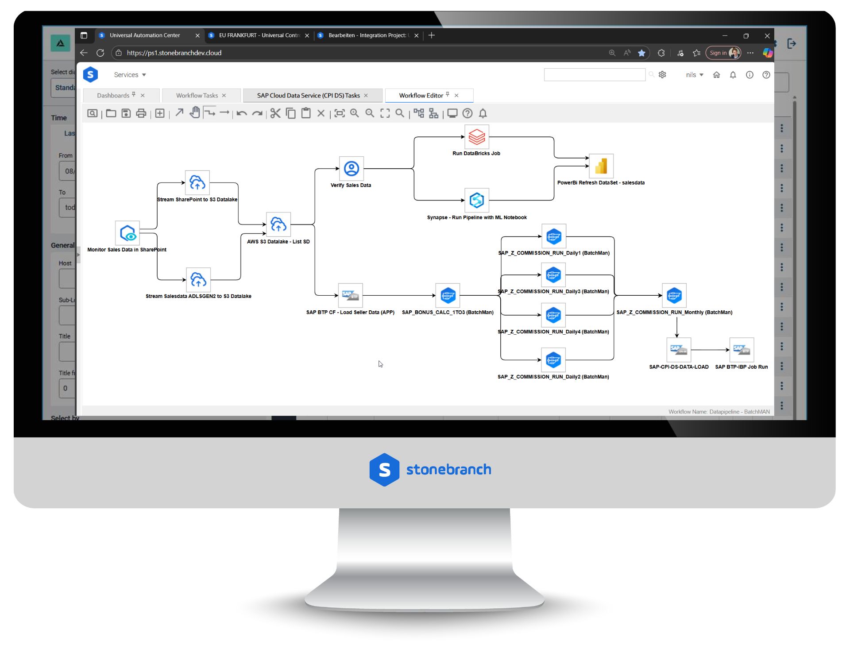This screenshot has width=850, height=653.
Task: Toggle the elbow connector mode tool
Action: point(210,113)
